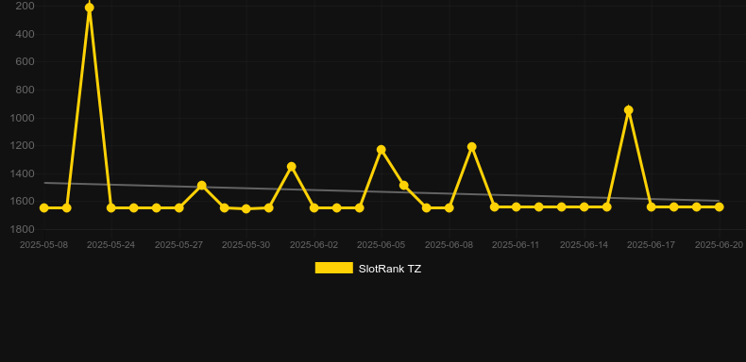The width and height of the screenshot is (746, 362).
Task: Click the data point at 2025-05-27
Action: point(178,207)
